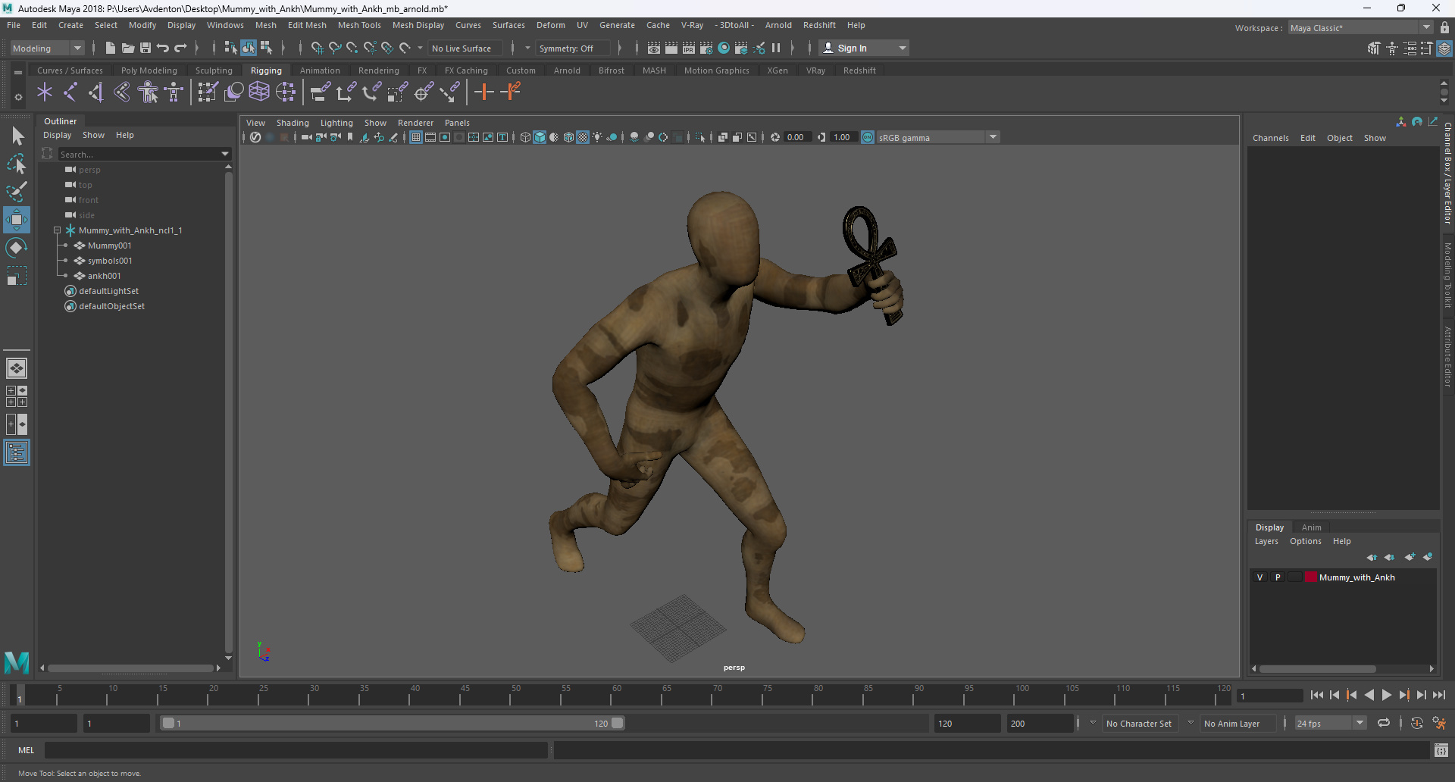Click the Aim Constraint shelf icon
The width and height of the screenshot is (1455, 782).
coord(423,92)
